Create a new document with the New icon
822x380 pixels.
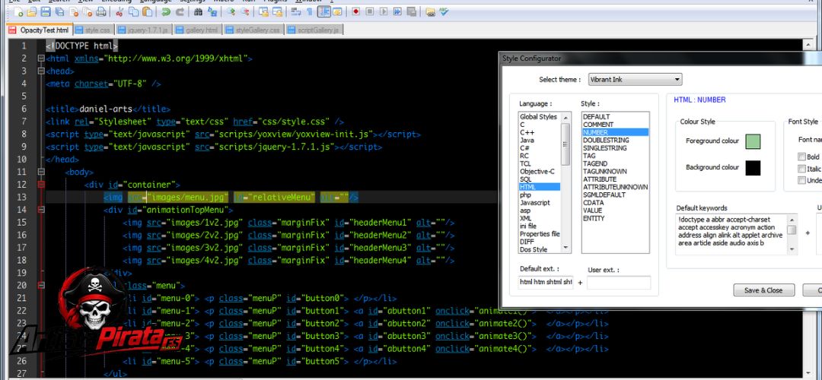[x=18, y=11]
